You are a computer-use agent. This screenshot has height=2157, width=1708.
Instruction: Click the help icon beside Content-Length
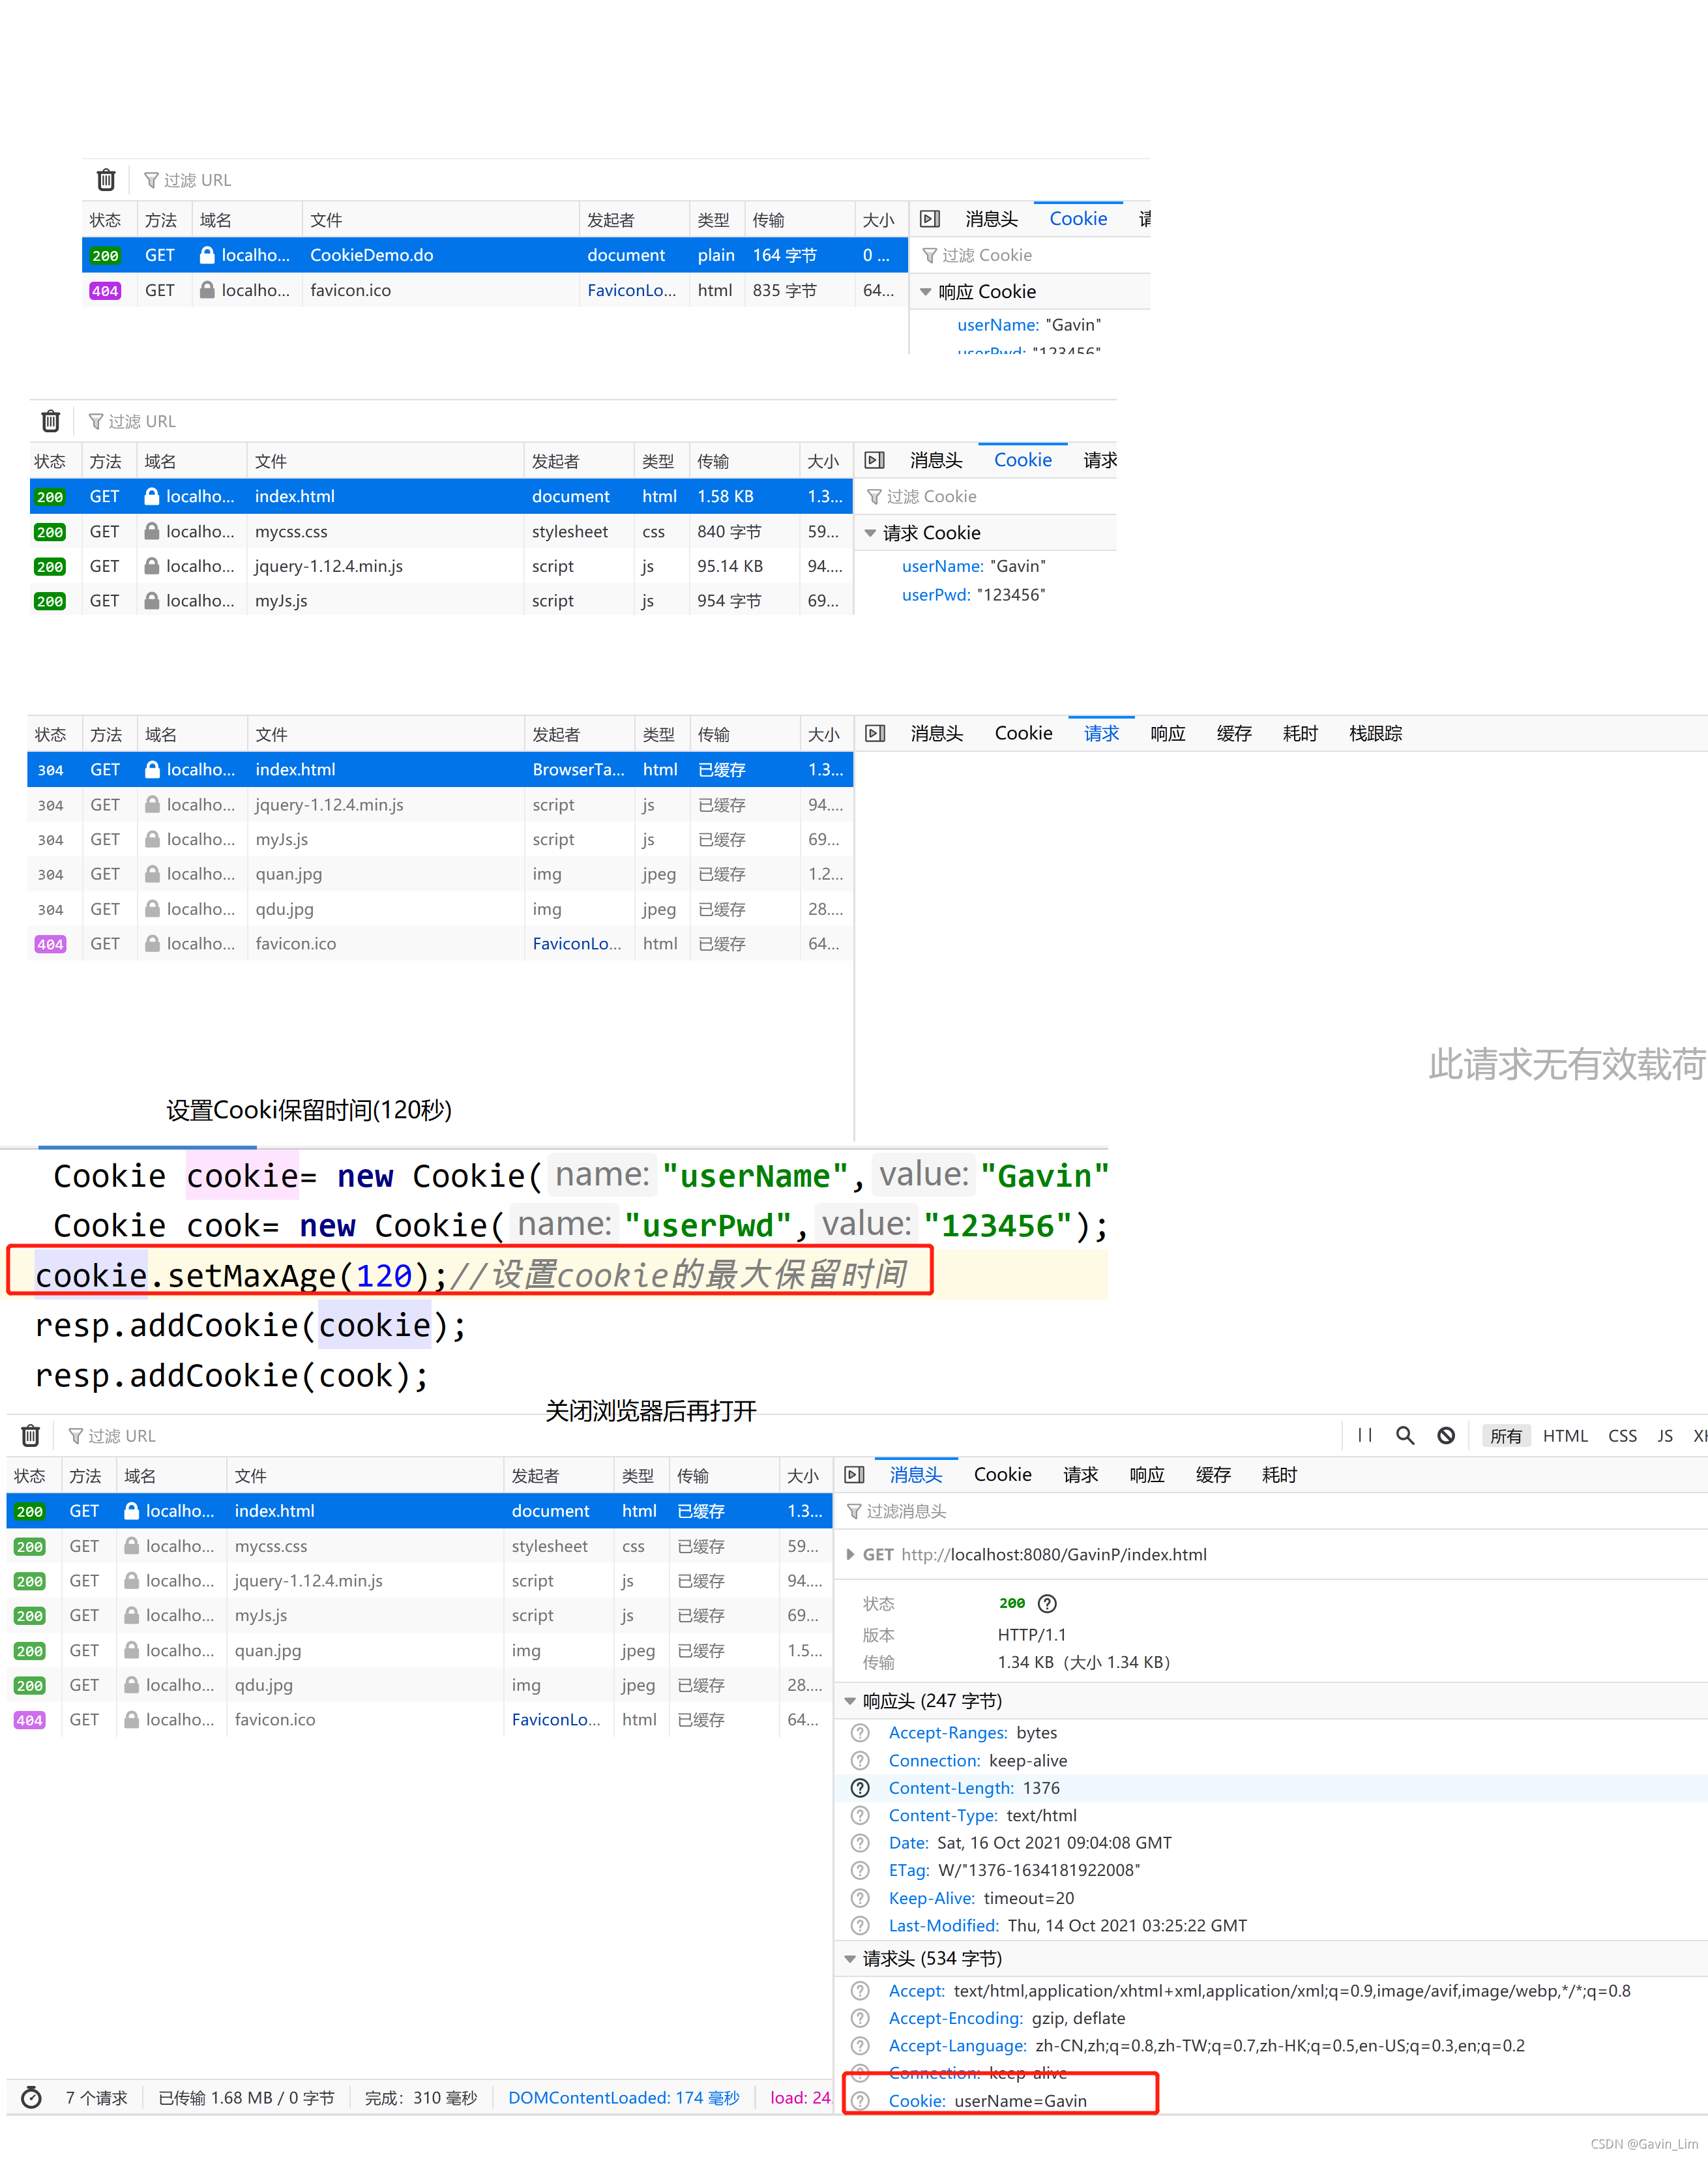click(x=860, y=1787)
